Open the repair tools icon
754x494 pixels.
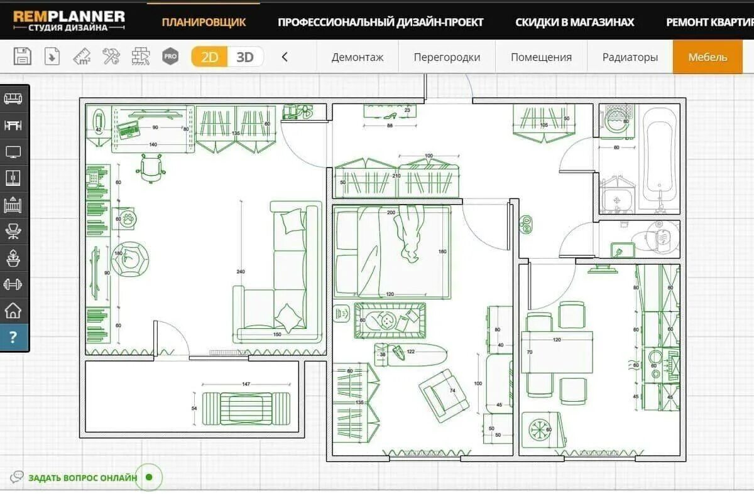pos(111,56)
